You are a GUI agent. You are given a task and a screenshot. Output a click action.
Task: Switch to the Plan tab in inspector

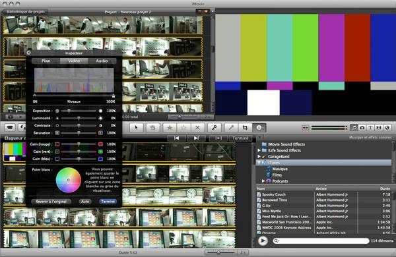pyautogui.click(x=46, y=61)
